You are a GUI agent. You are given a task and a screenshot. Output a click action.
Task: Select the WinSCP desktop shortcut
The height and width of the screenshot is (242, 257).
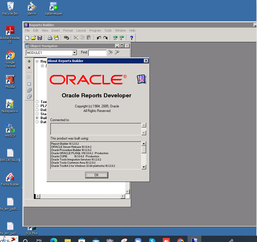(x=10, y=130)
